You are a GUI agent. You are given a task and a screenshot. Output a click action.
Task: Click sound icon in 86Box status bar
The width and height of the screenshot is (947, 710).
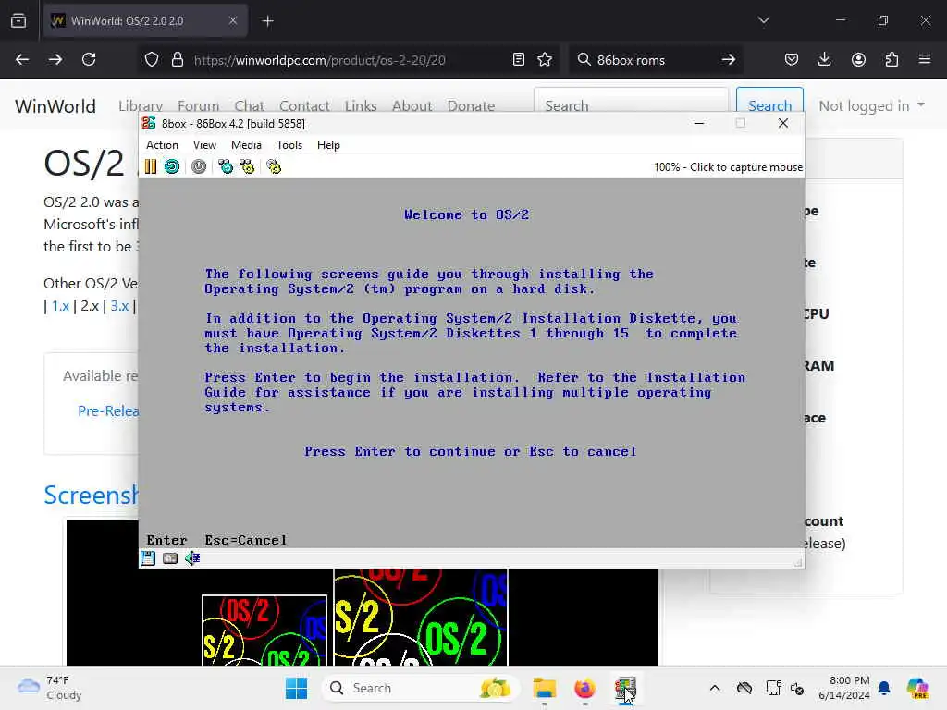click(192, 558)
